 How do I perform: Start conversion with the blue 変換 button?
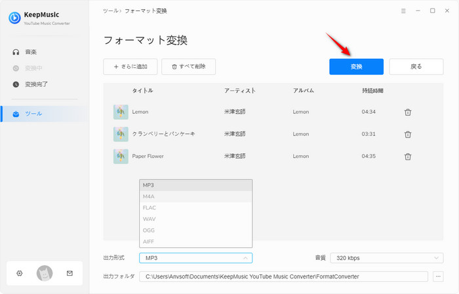[356, 67]
